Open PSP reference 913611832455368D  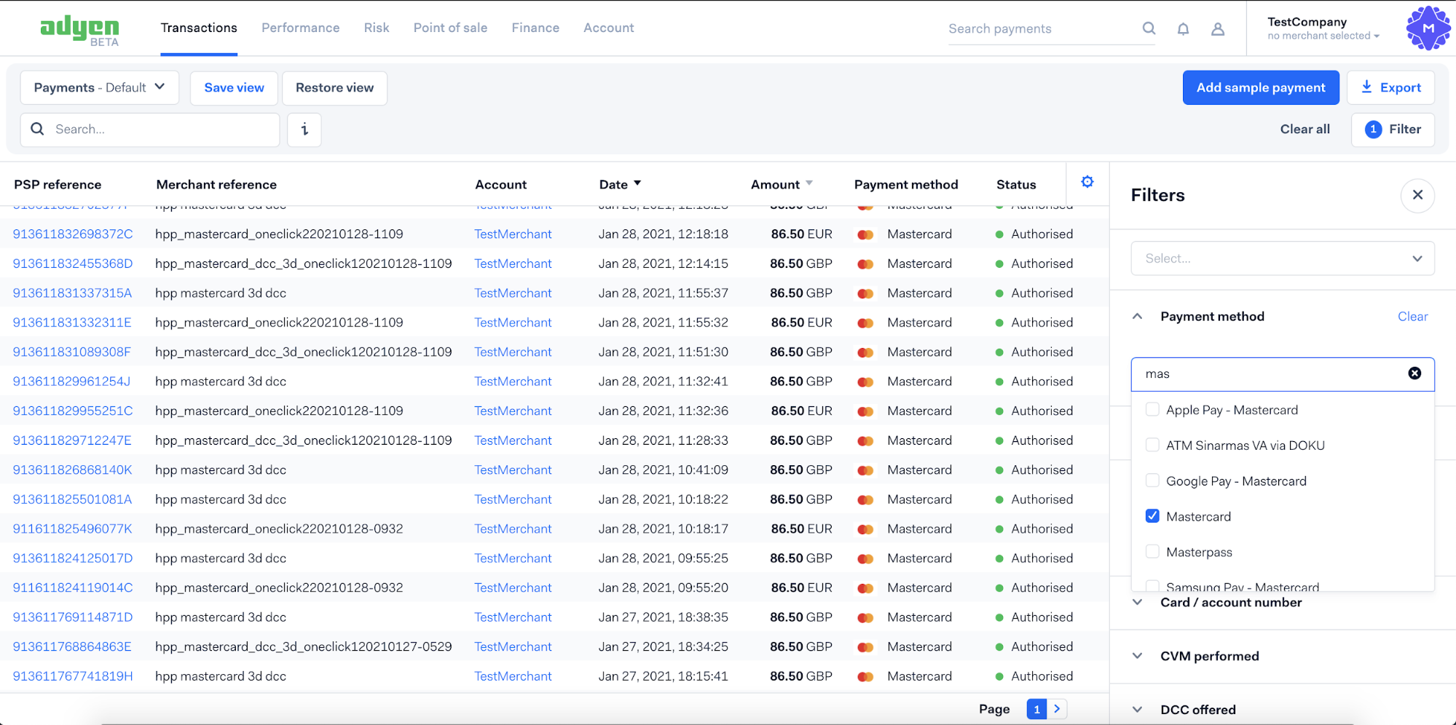pyautogui.click(x=73, y=264)
